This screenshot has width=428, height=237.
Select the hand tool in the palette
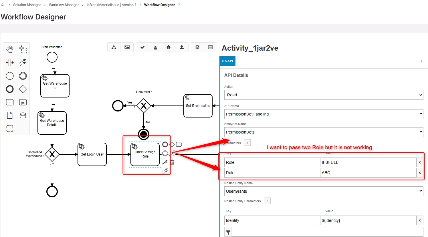[10, 49]
